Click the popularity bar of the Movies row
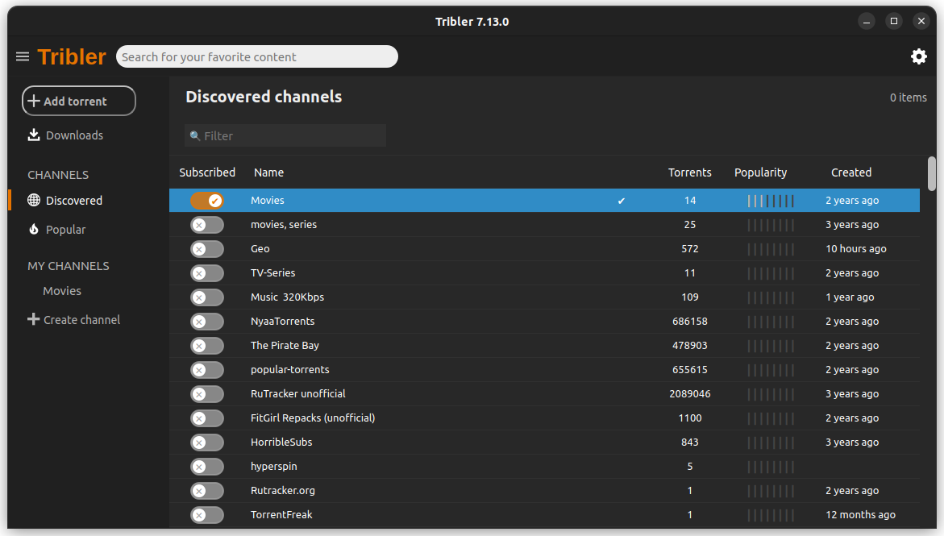The image size is (944, 536). pyautogui.click(x=771, y=201)
